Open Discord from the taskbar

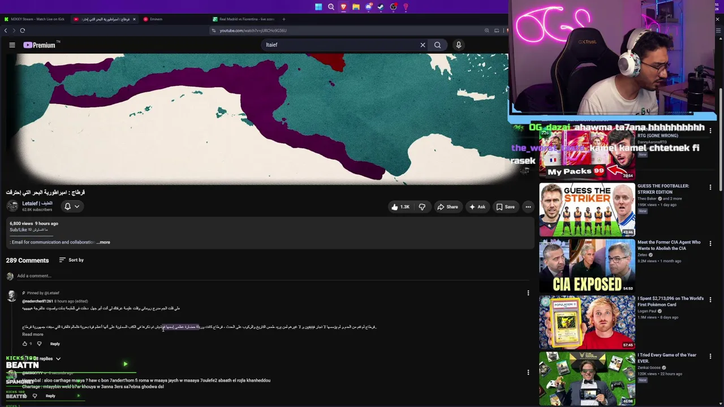(368, 7)
